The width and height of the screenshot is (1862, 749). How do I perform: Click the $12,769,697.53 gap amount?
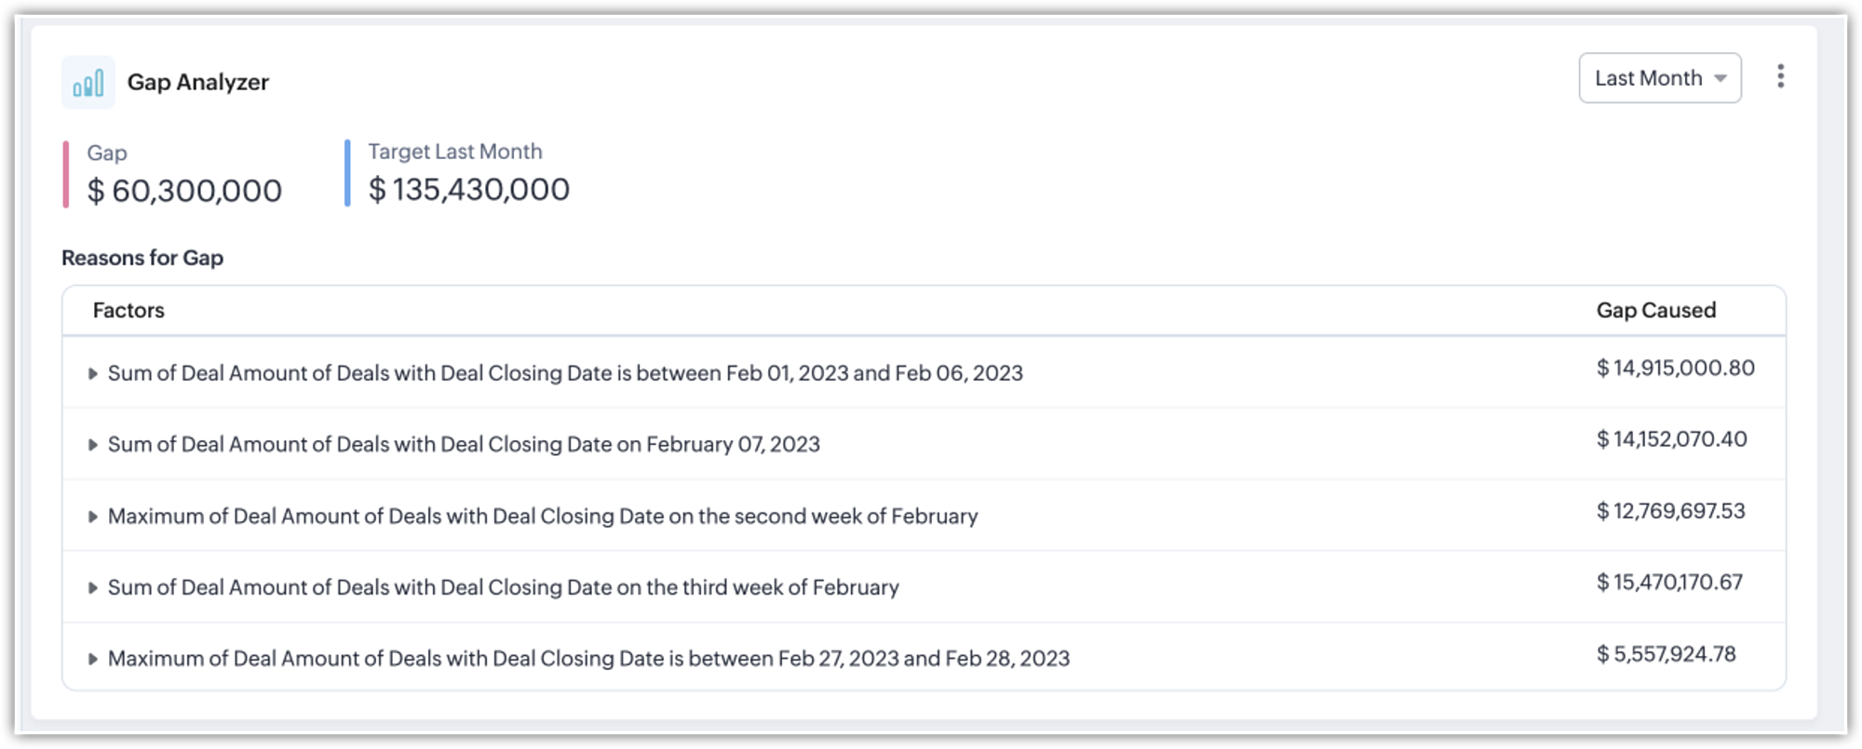pyautogui.click(x=1670, y=511)
